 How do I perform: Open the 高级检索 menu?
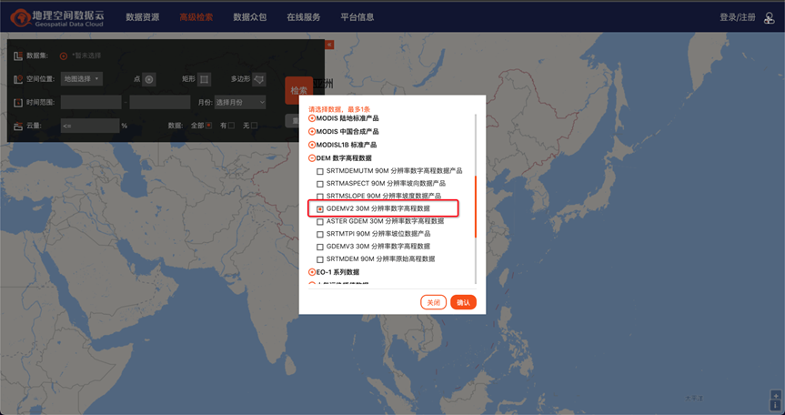pos(196,17)
